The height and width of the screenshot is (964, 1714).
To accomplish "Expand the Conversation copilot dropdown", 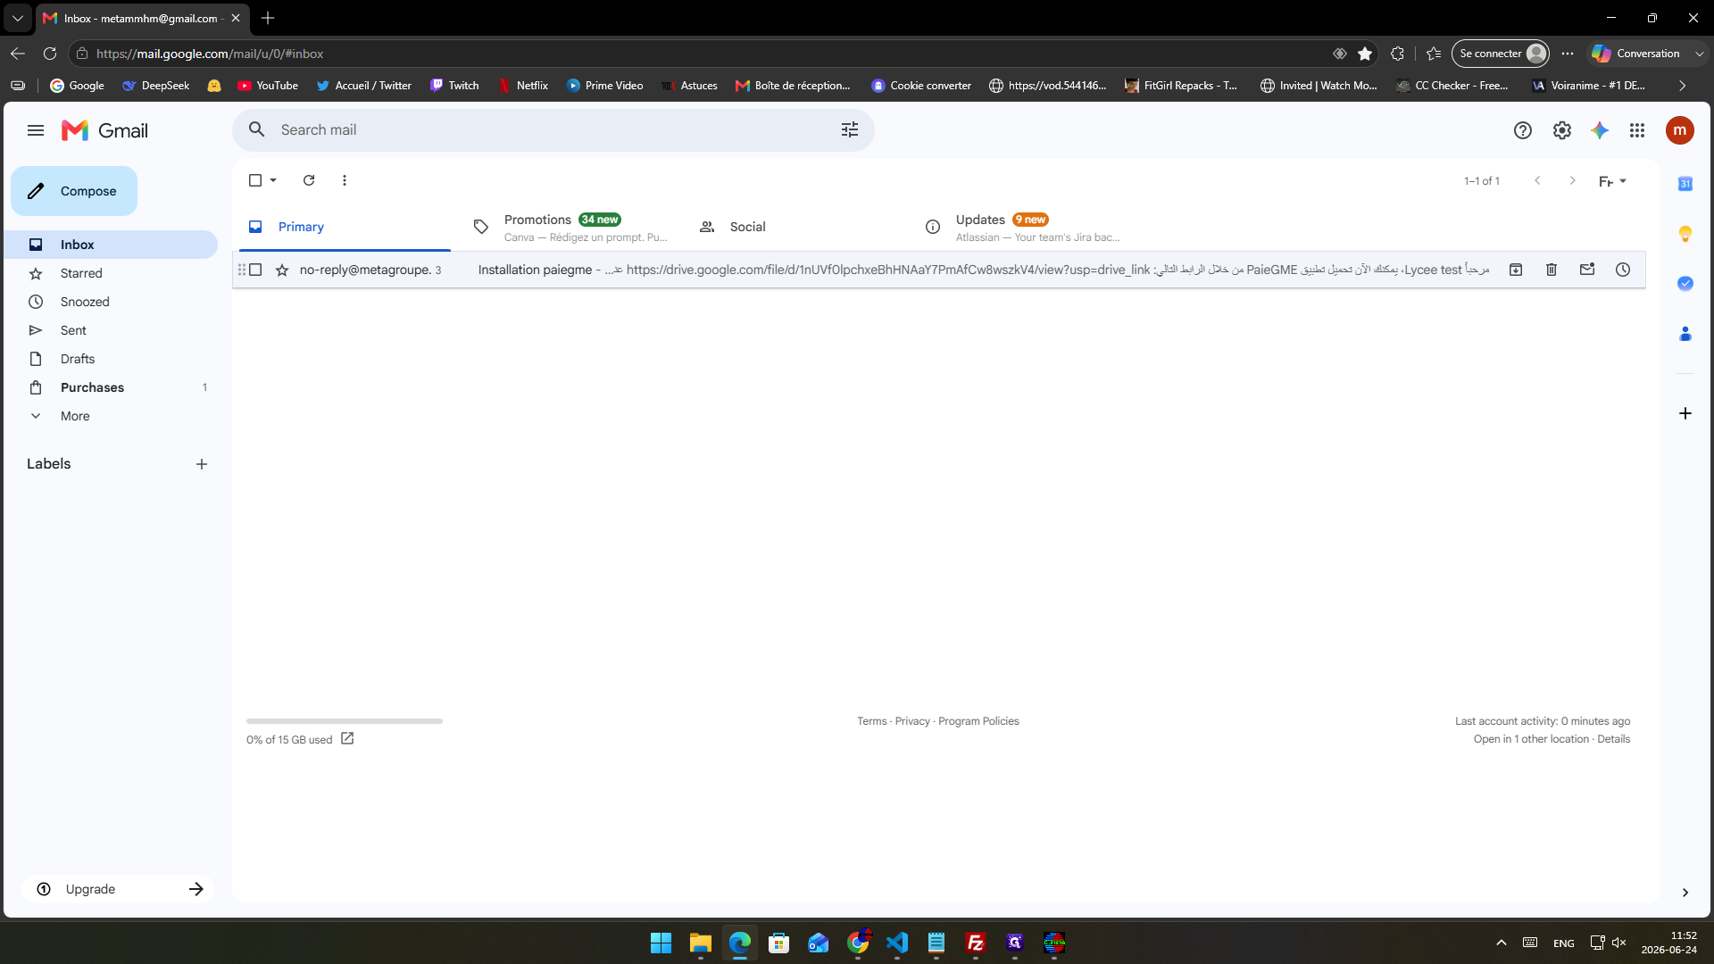I will pos(1700,54).
